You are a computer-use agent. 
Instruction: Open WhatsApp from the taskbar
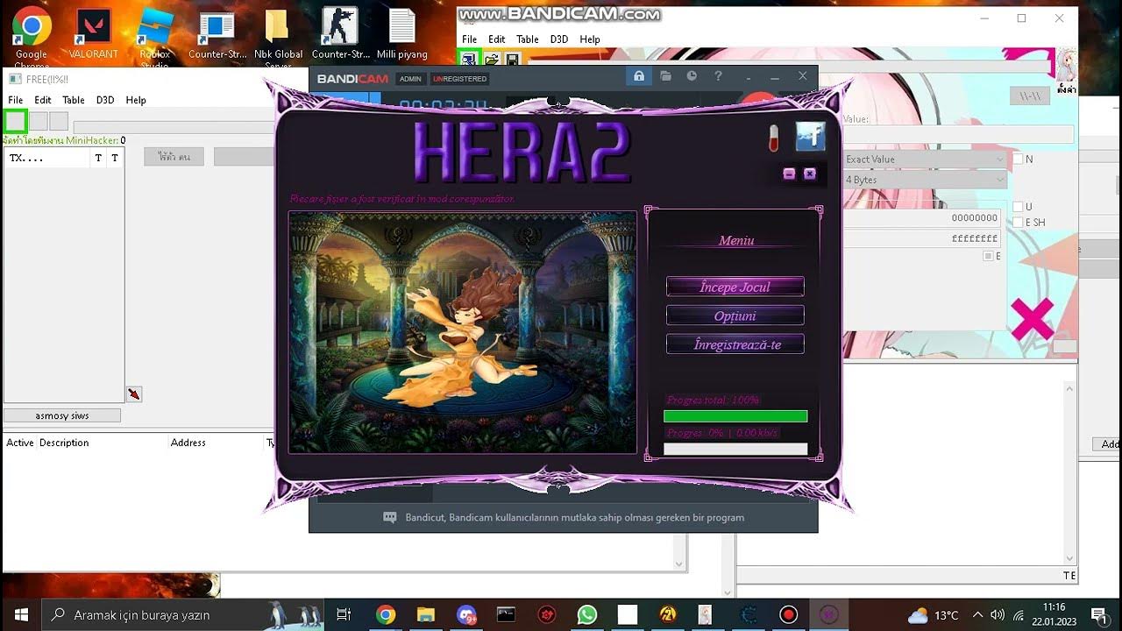pyautogui.click(x=587, y=614)
